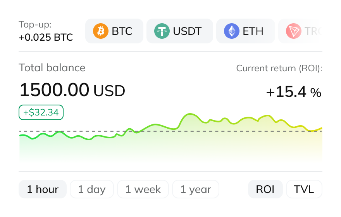The height and width of the screenshot is (217, 341).
Task: Click the Total balance heading
Action: 52,68
